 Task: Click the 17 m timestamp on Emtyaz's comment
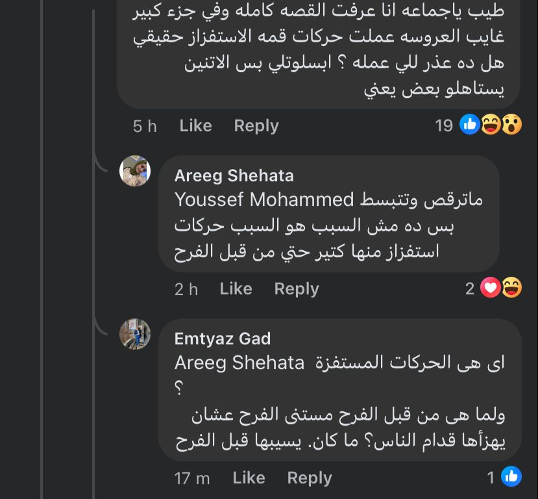tap(192, 479)
